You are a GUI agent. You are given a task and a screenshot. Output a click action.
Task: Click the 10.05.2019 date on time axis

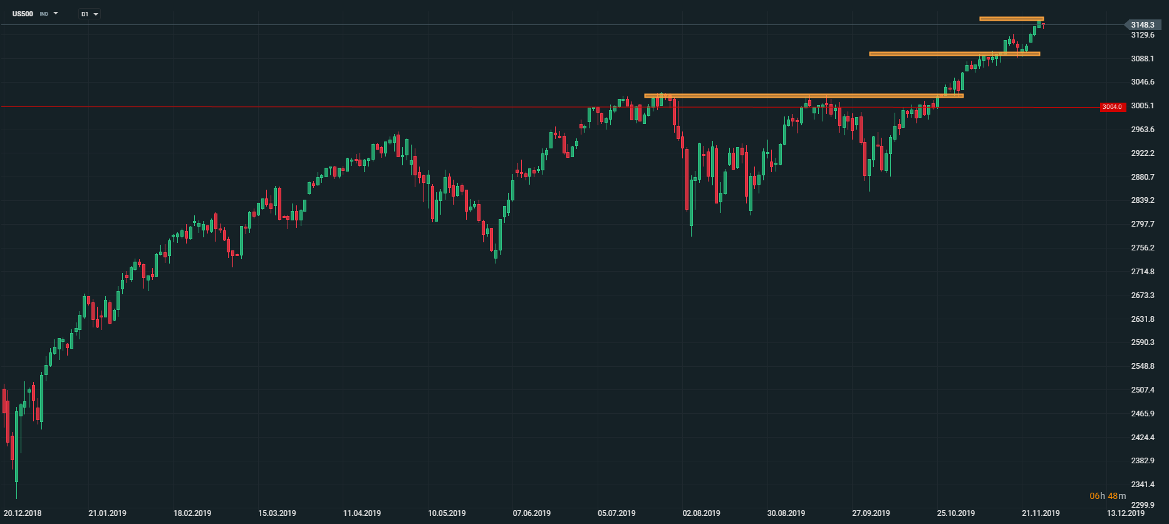pyautogui.click(x=447, y=513)
